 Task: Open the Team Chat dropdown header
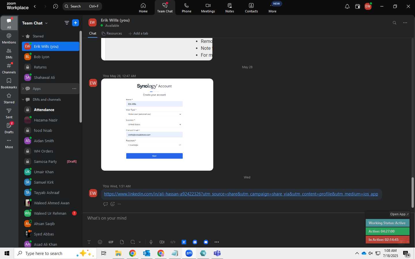(x=35, y=23)
